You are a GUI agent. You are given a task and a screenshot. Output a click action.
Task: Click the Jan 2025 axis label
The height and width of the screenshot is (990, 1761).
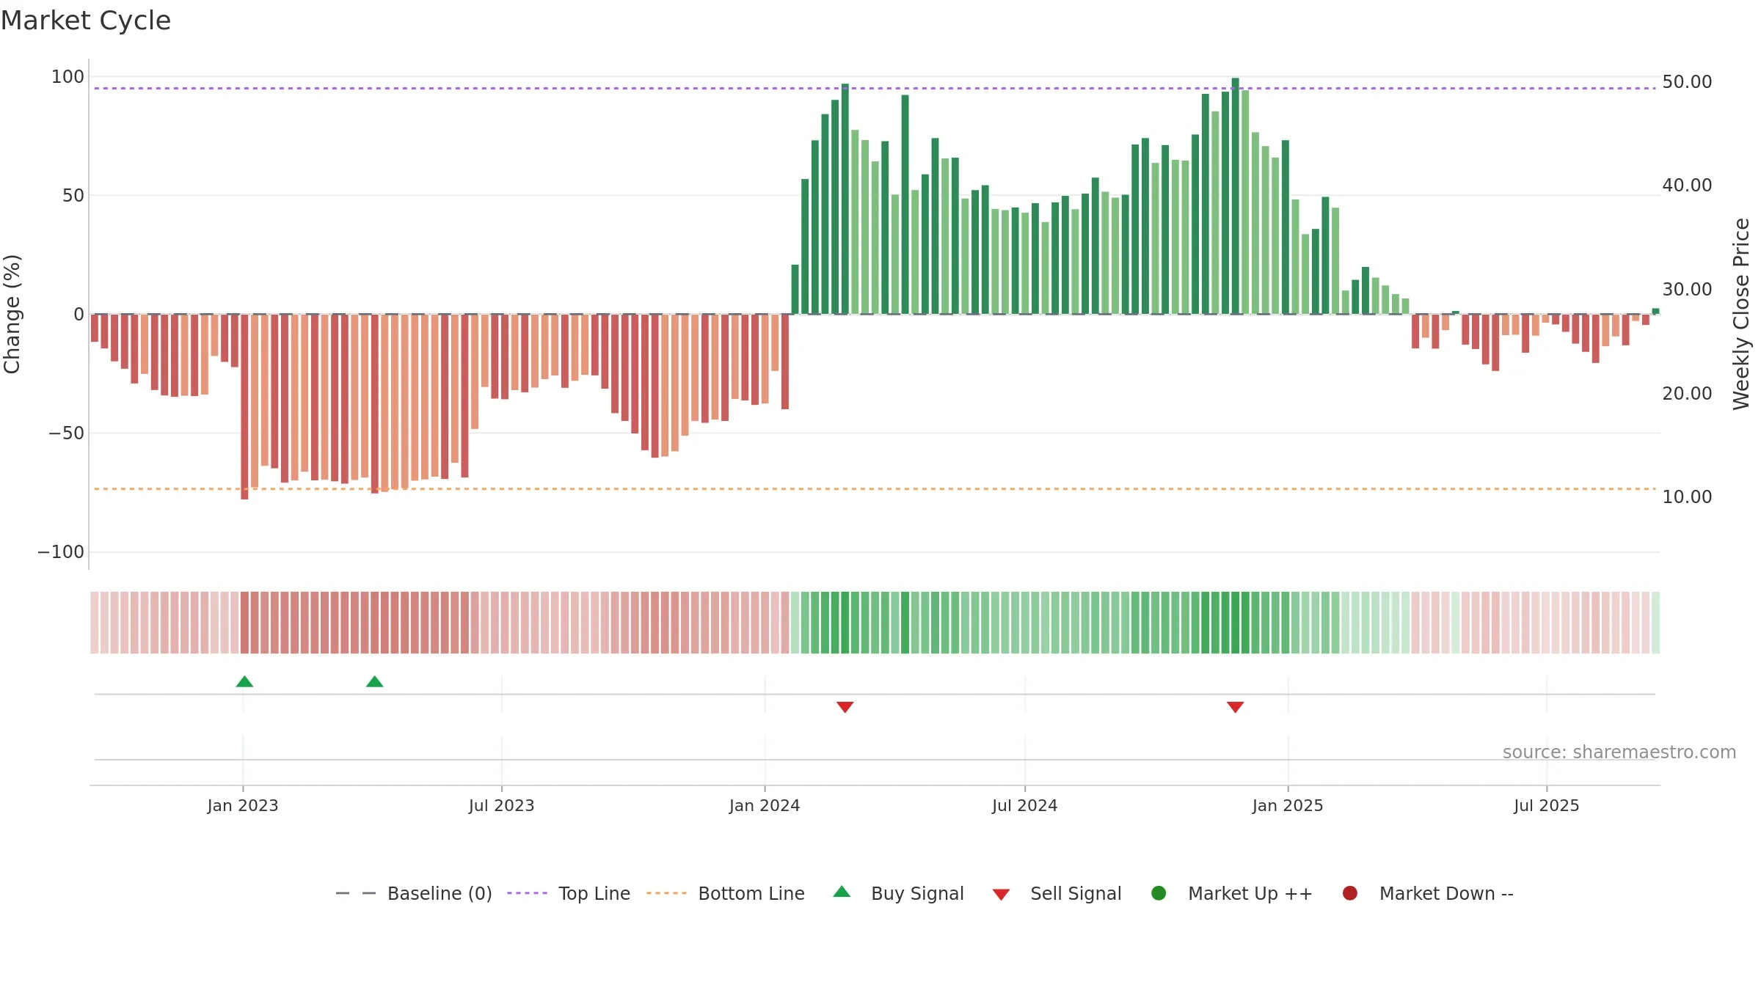[x=1288, y=806]
